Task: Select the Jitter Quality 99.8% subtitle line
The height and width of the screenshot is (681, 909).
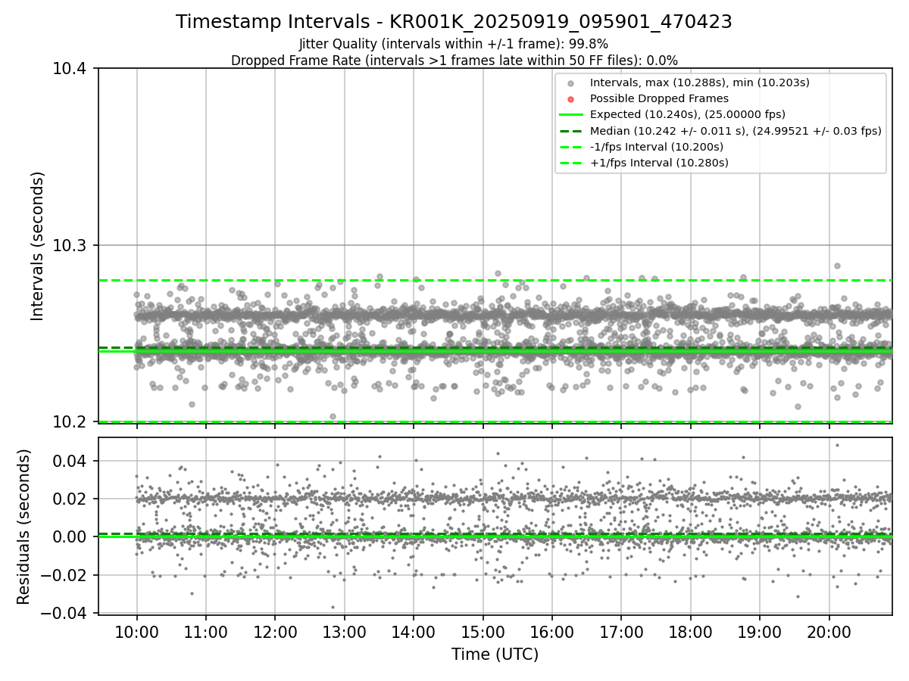Action: (454, 44)
